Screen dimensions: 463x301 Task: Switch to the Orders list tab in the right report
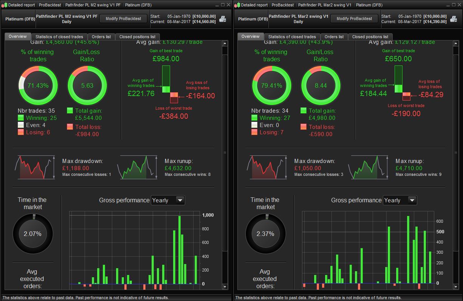334,37
